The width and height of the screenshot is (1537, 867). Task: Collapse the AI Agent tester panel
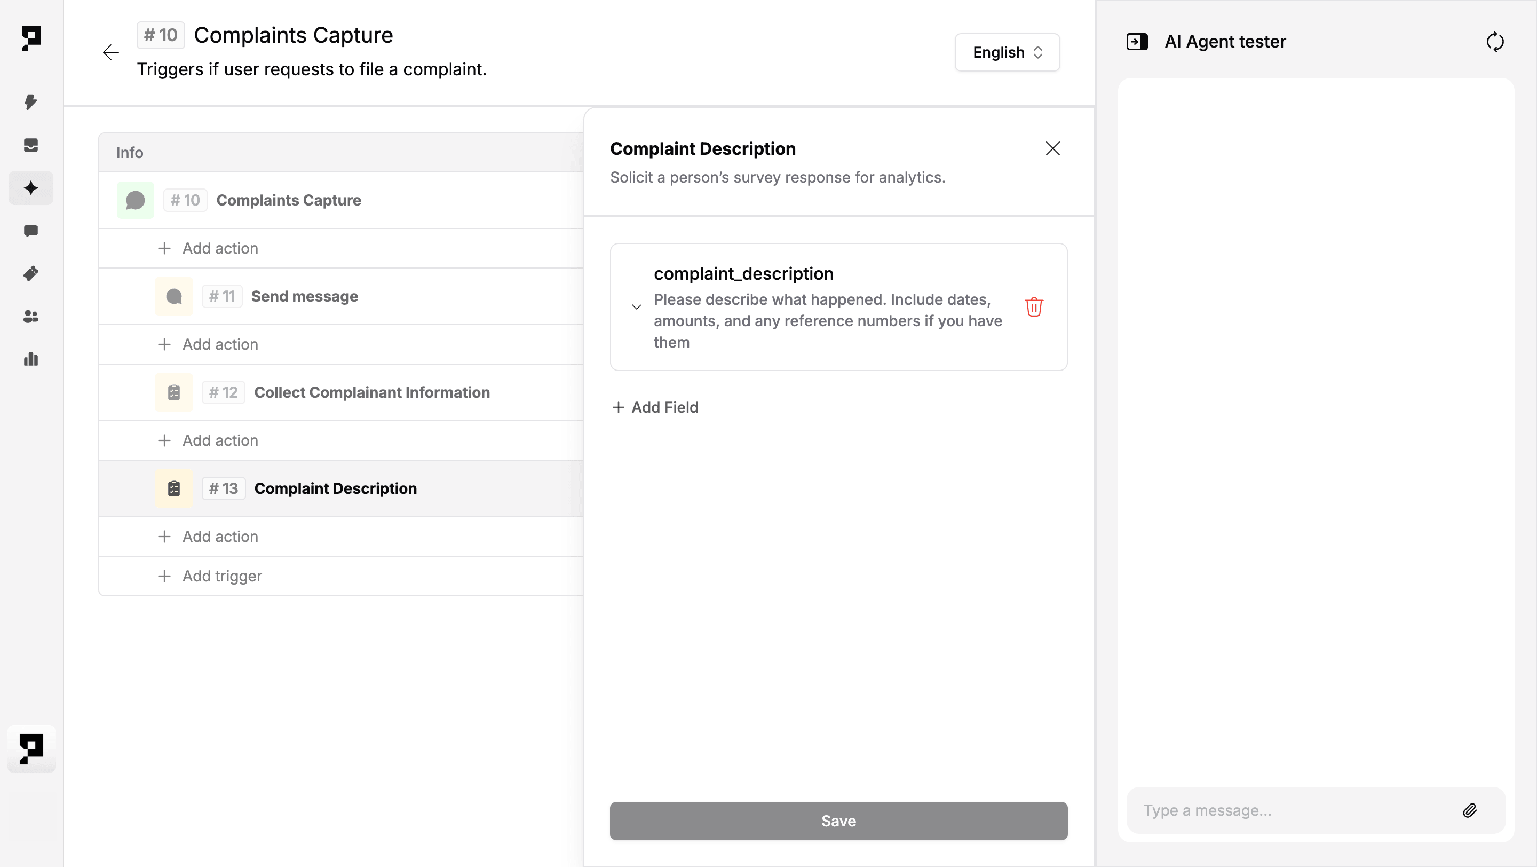click(1137, 42)
